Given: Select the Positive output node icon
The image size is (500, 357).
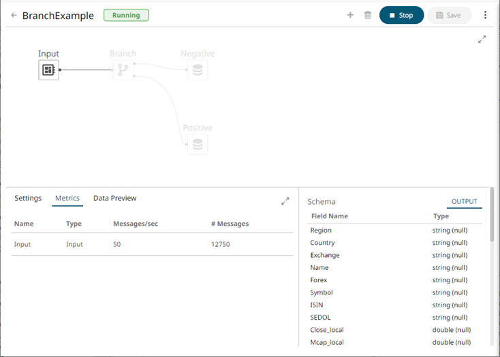Looking at the screenshot, I should tap(198, 144).
